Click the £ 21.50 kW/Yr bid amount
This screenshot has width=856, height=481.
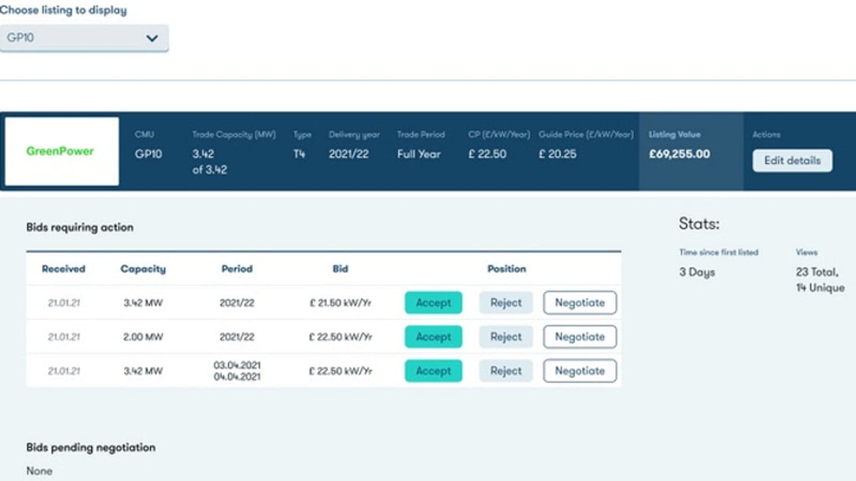[340, 302]
